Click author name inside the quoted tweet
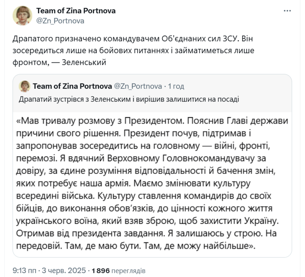 click(x=72, y=86)
